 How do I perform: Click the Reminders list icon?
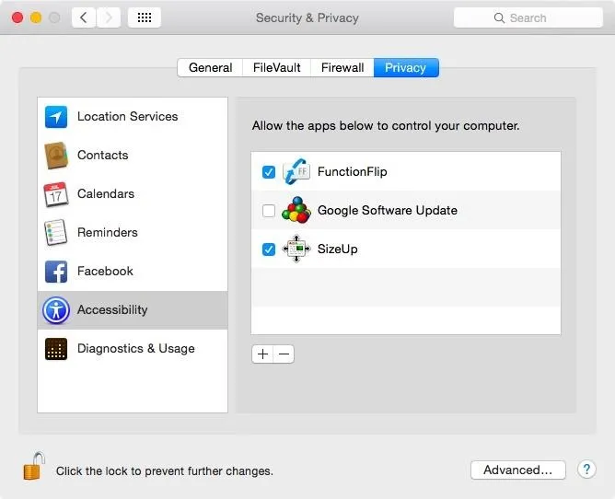pyautogui.click(x=56, y=232)
